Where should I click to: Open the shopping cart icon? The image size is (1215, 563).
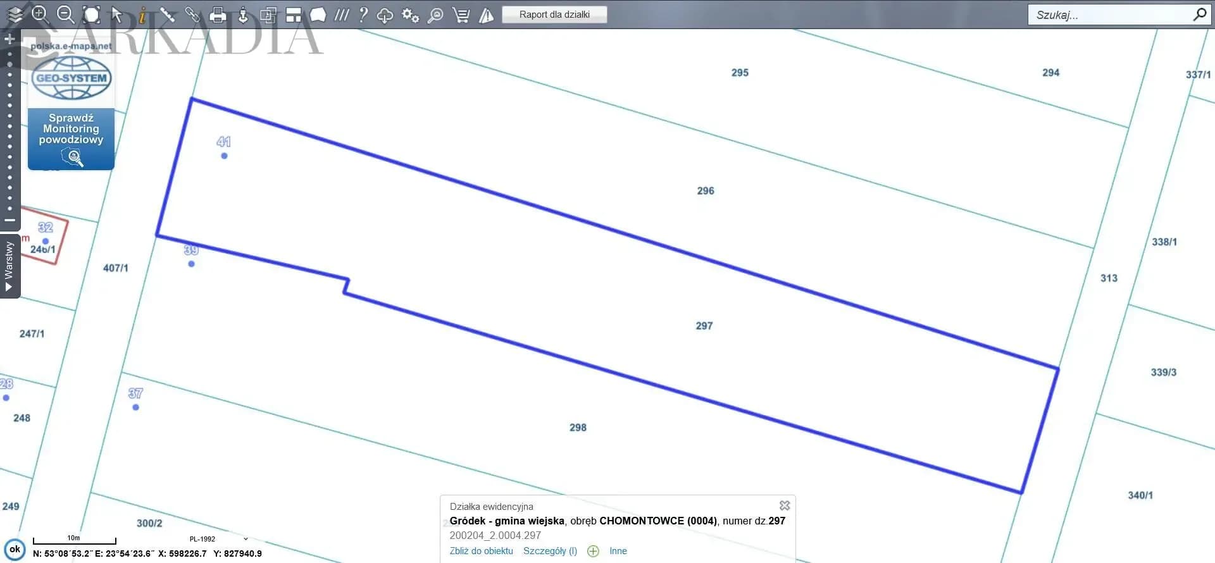click(461, 15)
